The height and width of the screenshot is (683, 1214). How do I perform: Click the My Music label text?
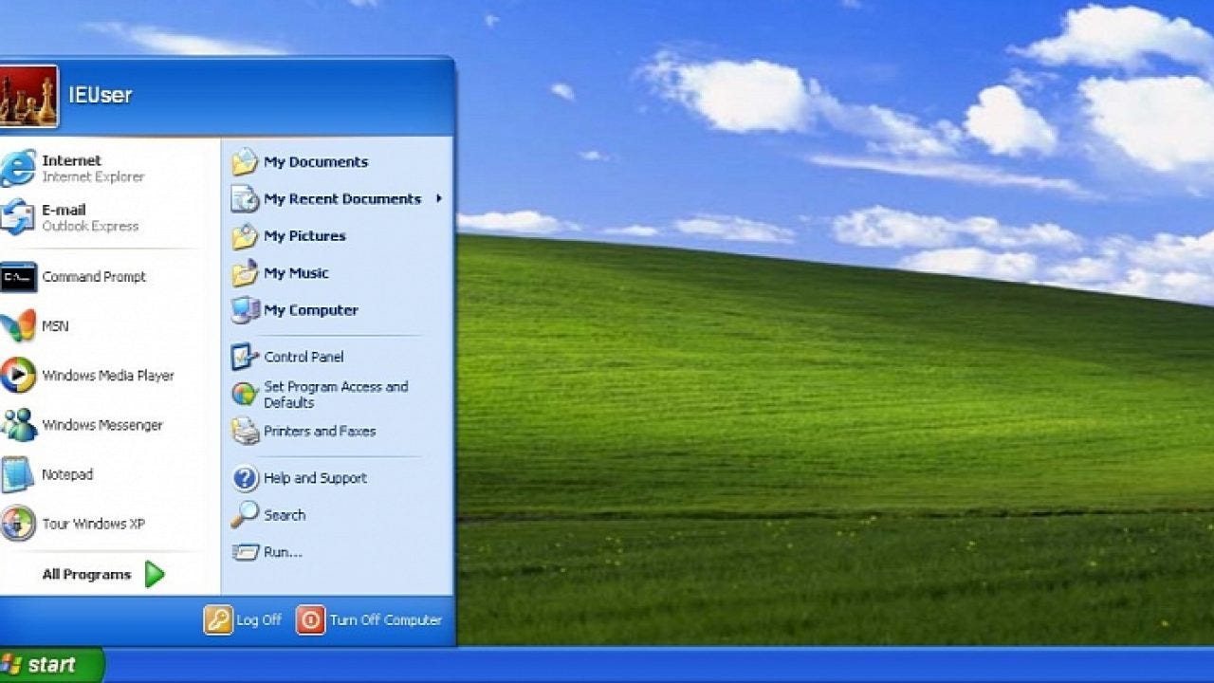pyautogui.click(x=296, y=273)
